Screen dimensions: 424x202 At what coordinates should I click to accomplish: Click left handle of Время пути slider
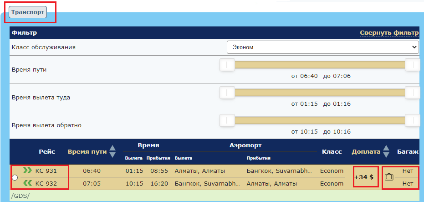[227, 65]
